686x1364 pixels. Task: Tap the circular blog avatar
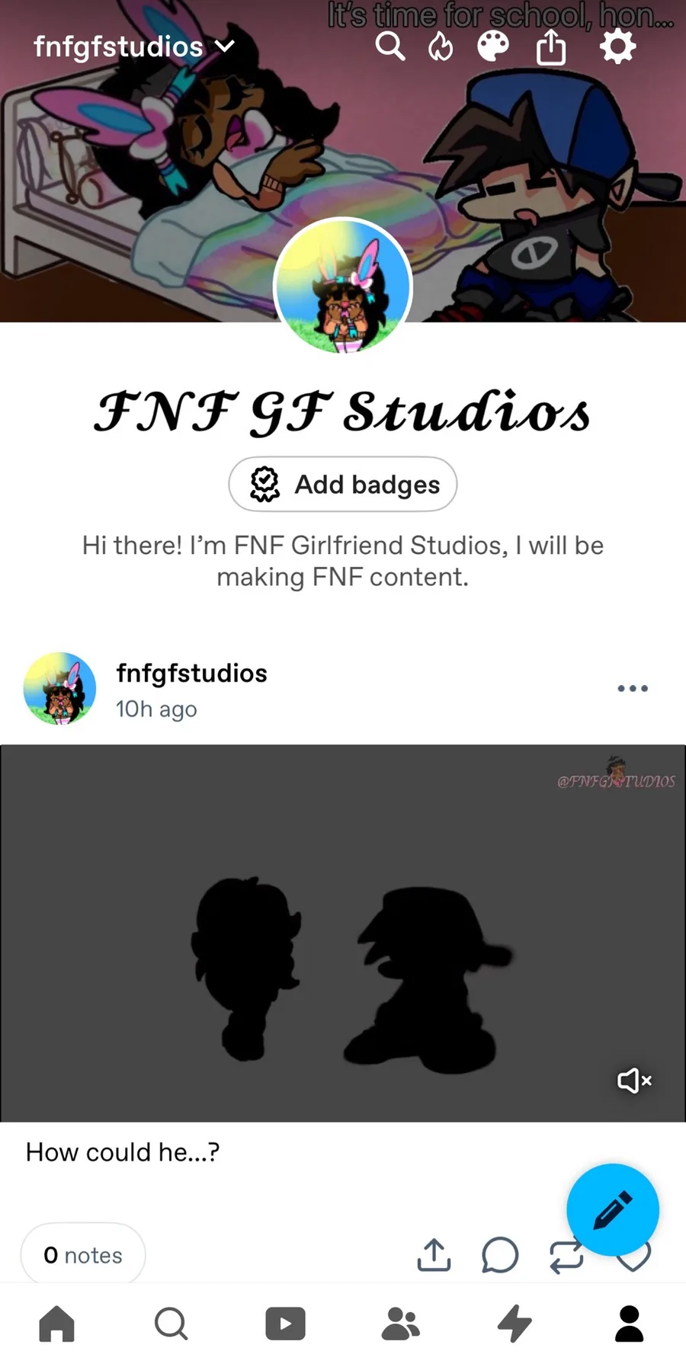pos(343,287)
